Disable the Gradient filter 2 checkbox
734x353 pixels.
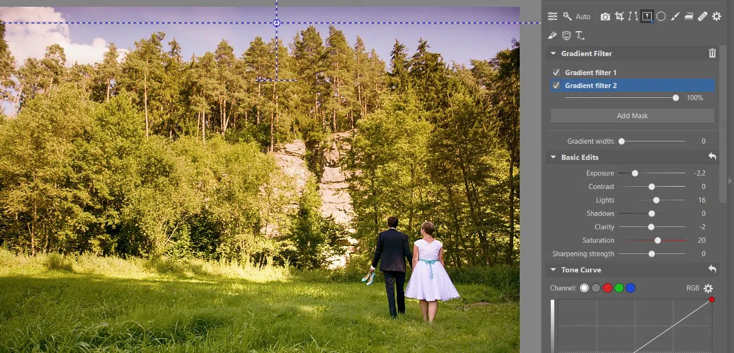coord(556,85)
